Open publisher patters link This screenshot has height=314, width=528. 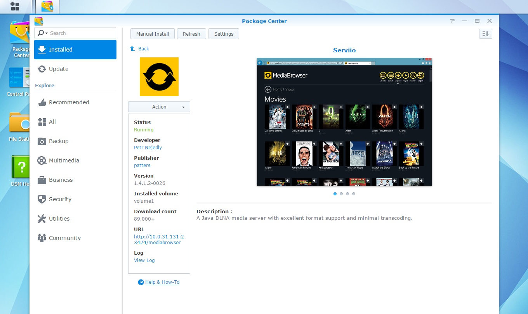tap(142, 165)
